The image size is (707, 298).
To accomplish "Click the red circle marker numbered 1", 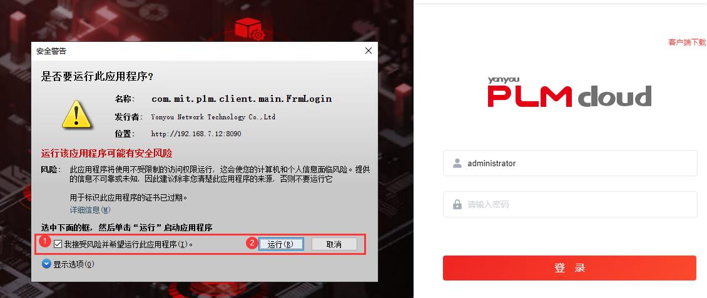I will pos(45,242).
